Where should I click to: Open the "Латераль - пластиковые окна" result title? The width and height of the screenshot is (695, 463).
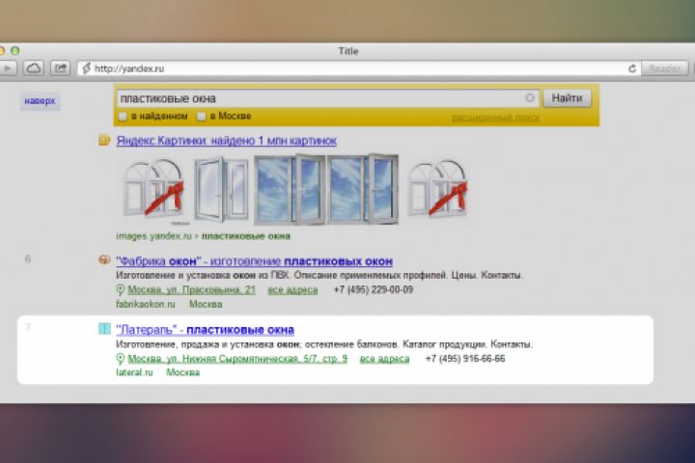205,330
